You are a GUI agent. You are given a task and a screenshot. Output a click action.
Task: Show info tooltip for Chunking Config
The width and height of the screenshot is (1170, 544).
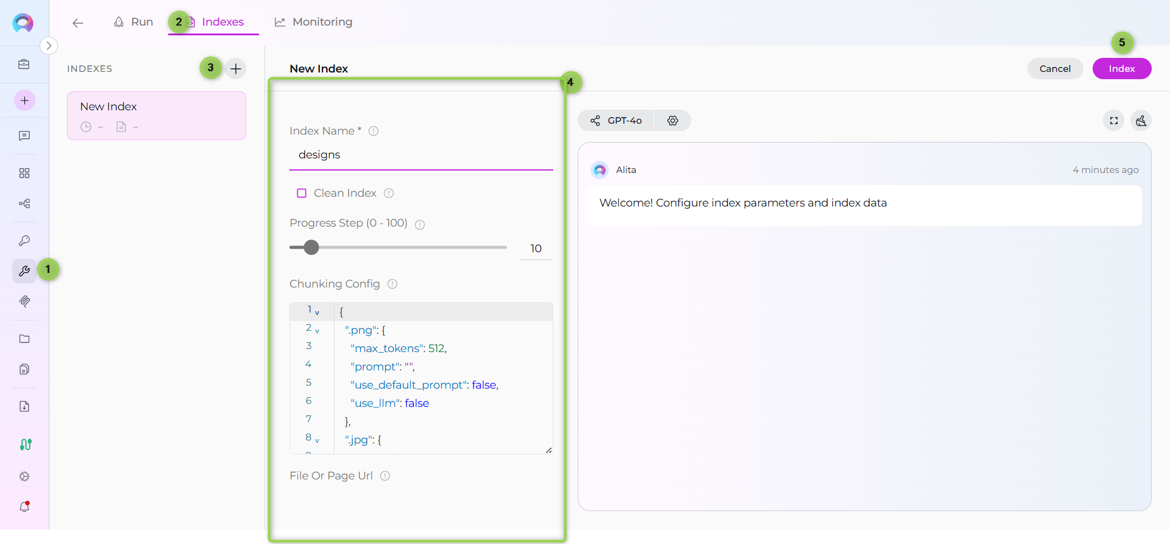tap(392, 284)
